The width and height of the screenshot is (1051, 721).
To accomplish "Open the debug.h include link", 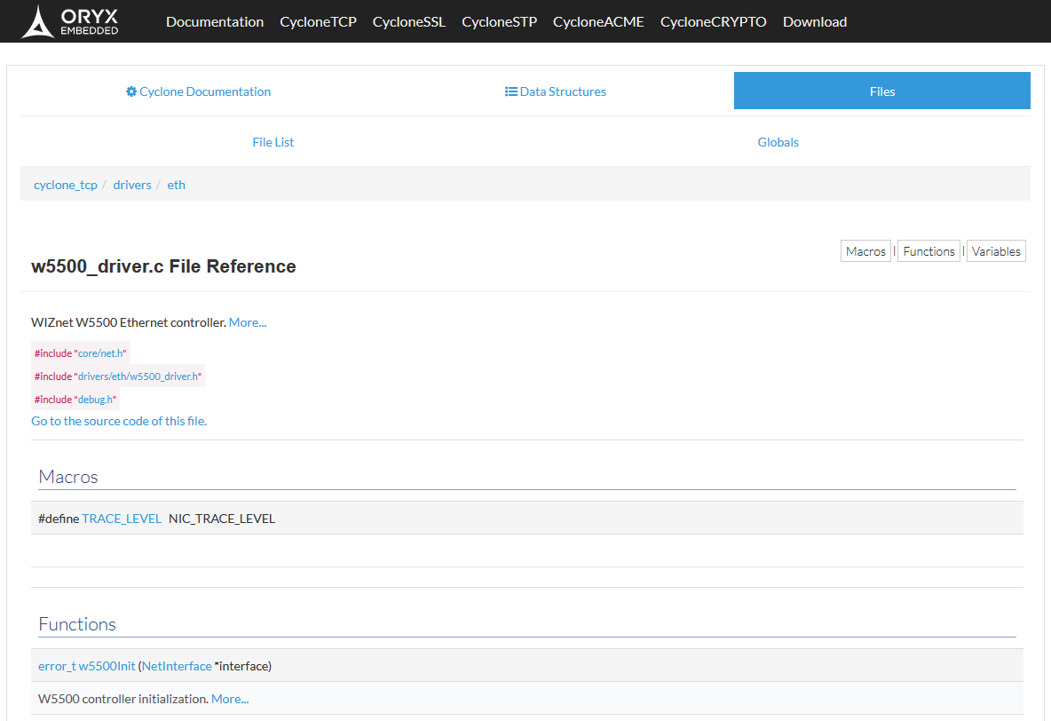I will click(95, 400).
